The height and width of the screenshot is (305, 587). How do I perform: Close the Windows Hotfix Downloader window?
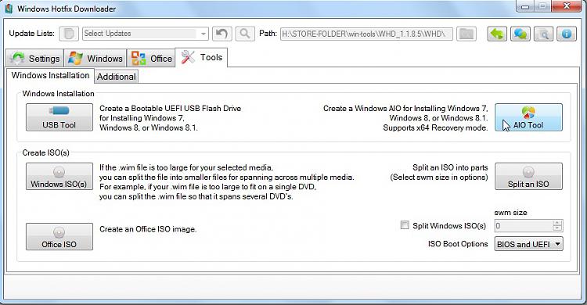point(567,6)
